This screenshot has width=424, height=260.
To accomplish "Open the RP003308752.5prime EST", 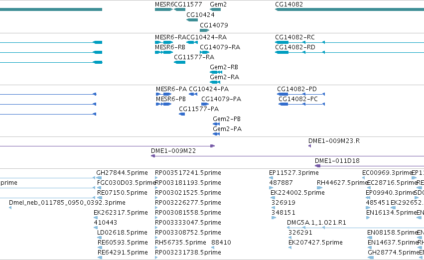I will click(x=156, y=238).
